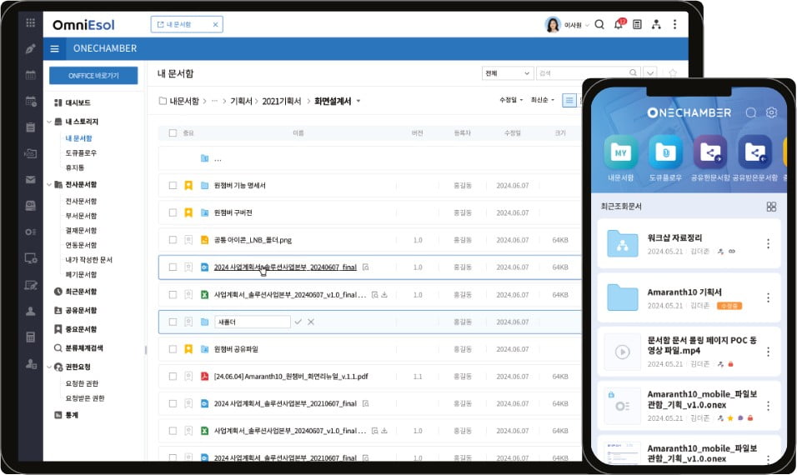The width and height of the screenshot is (797, 475).
Task: Open the calculator icon in left rail
Action: (x=31, y=337)
